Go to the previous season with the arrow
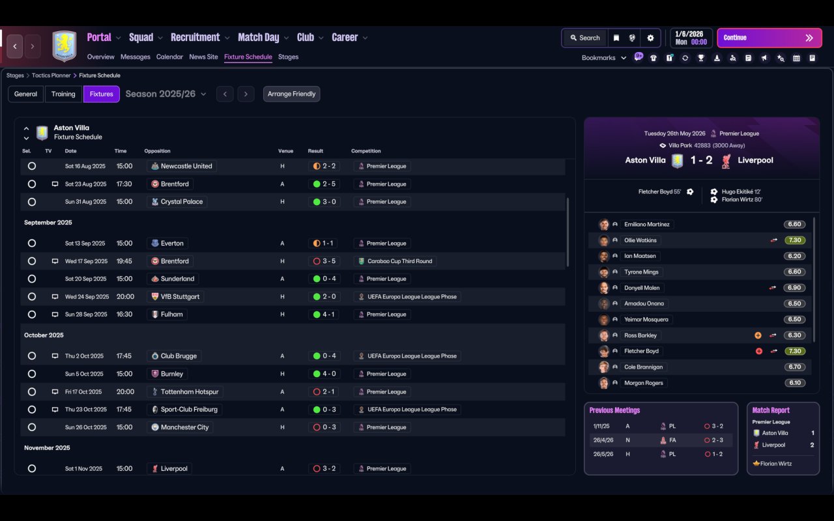This screenshot has height=521, width=834. (x=225, y=94)
